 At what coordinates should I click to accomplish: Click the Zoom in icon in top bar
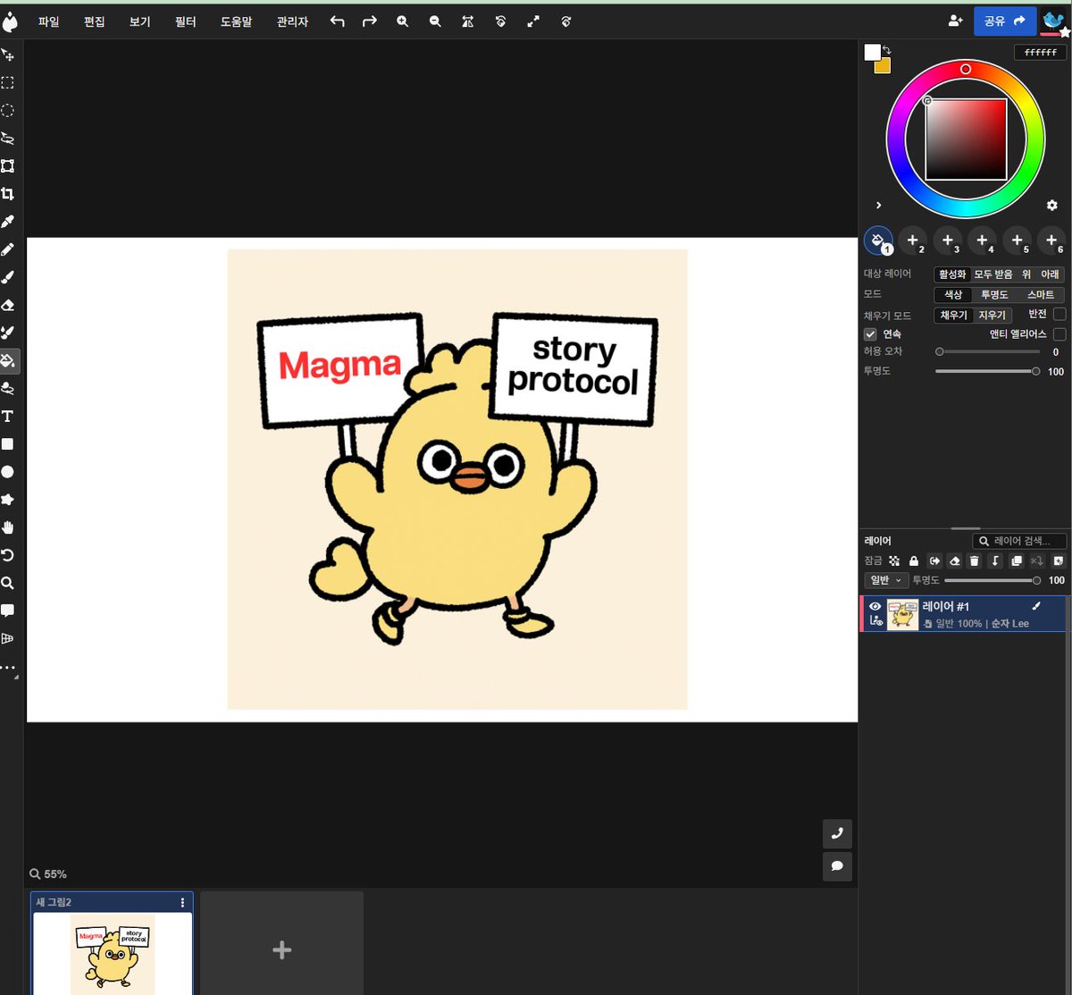click(x=403, y=21)
